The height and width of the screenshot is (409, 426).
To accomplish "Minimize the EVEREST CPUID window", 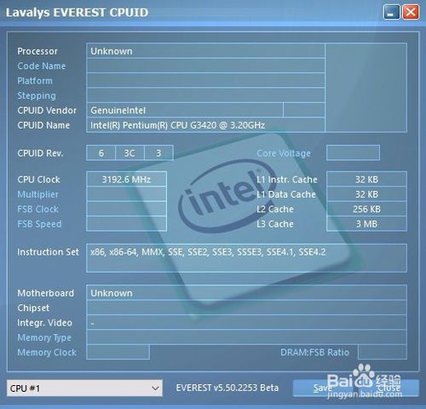I will tap(391, 13).
